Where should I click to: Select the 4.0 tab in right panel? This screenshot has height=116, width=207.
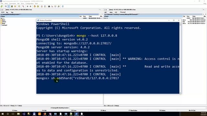pyautogui.click(x=116, y=12)
